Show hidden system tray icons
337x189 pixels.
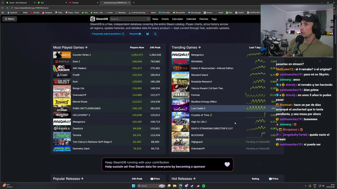coord(306,186)
